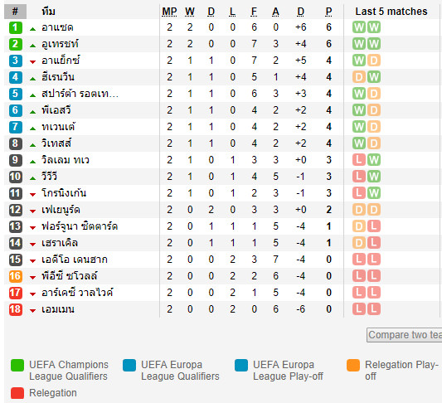Click the first W result icon for อาแซด
The width and height of the screenshot is (442, 403).
[359, 27]
